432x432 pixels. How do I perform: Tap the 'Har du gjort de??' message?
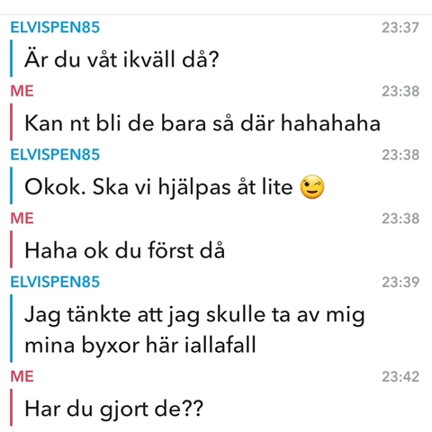(114, 409)
